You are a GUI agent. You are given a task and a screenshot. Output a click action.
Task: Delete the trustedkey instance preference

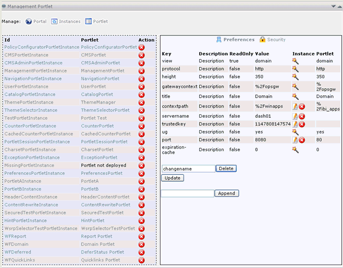click(302, 124)
